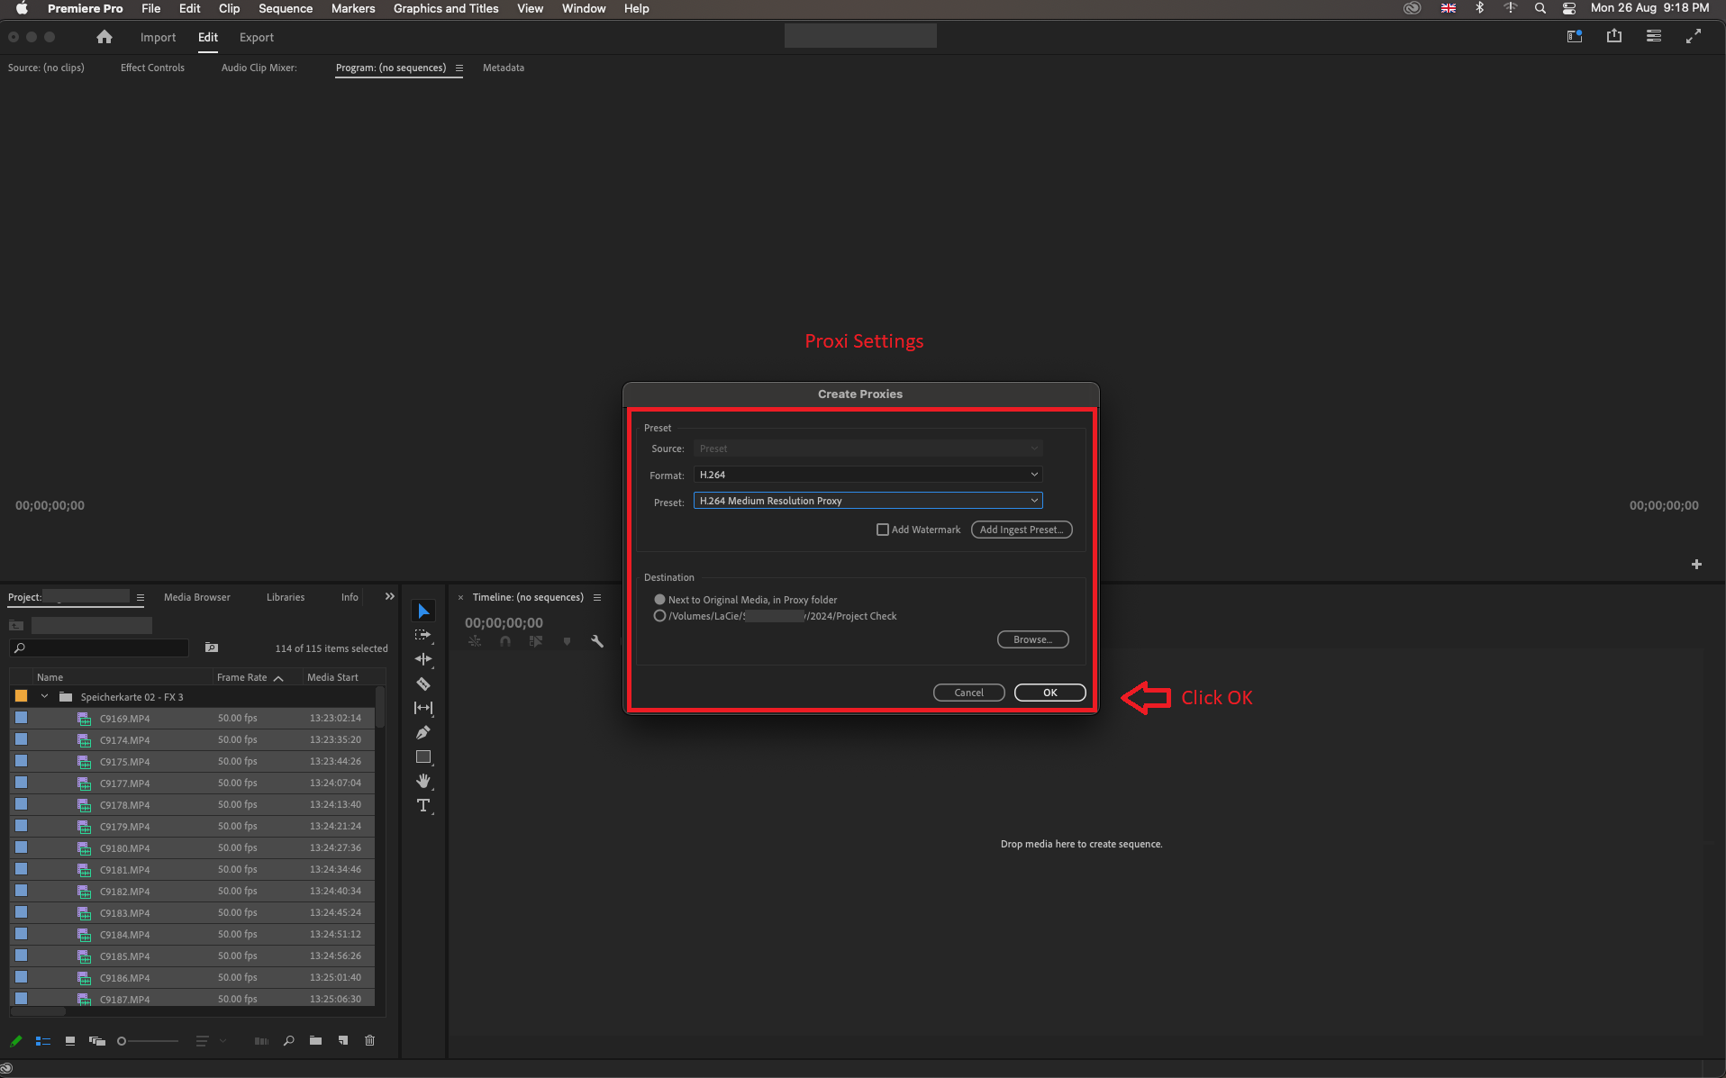Click the timeline add marker icon
1726x1078 pixels.
click(567, 641)
